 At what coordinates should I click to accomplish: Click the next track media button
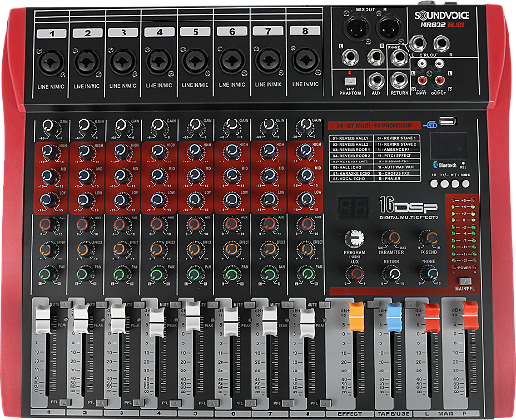coord(455,184)
